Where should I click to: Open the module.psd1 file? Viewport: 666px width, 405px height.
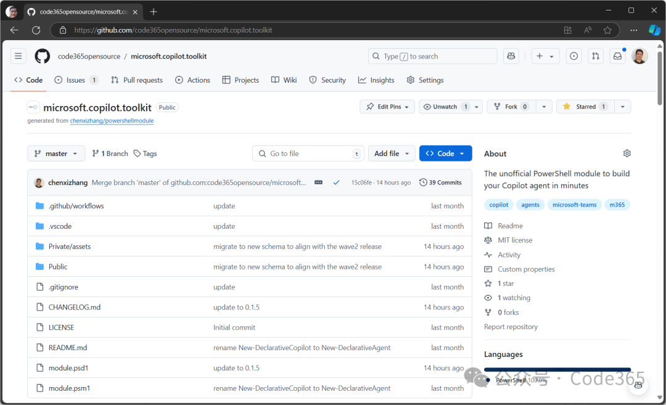click(x=68, y=368)
